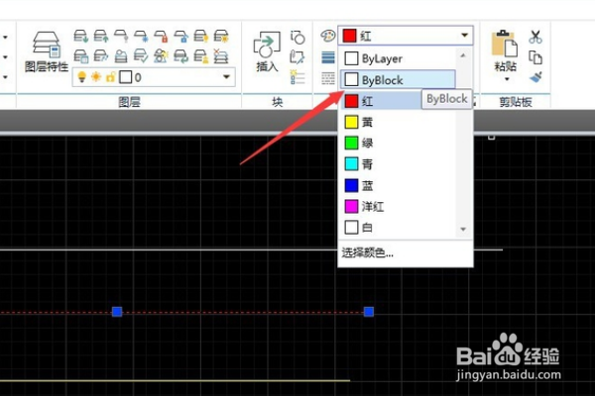Screen dimensions: 595x396
Task: Click the create block icon above edit block
Action: pos(297,38)
